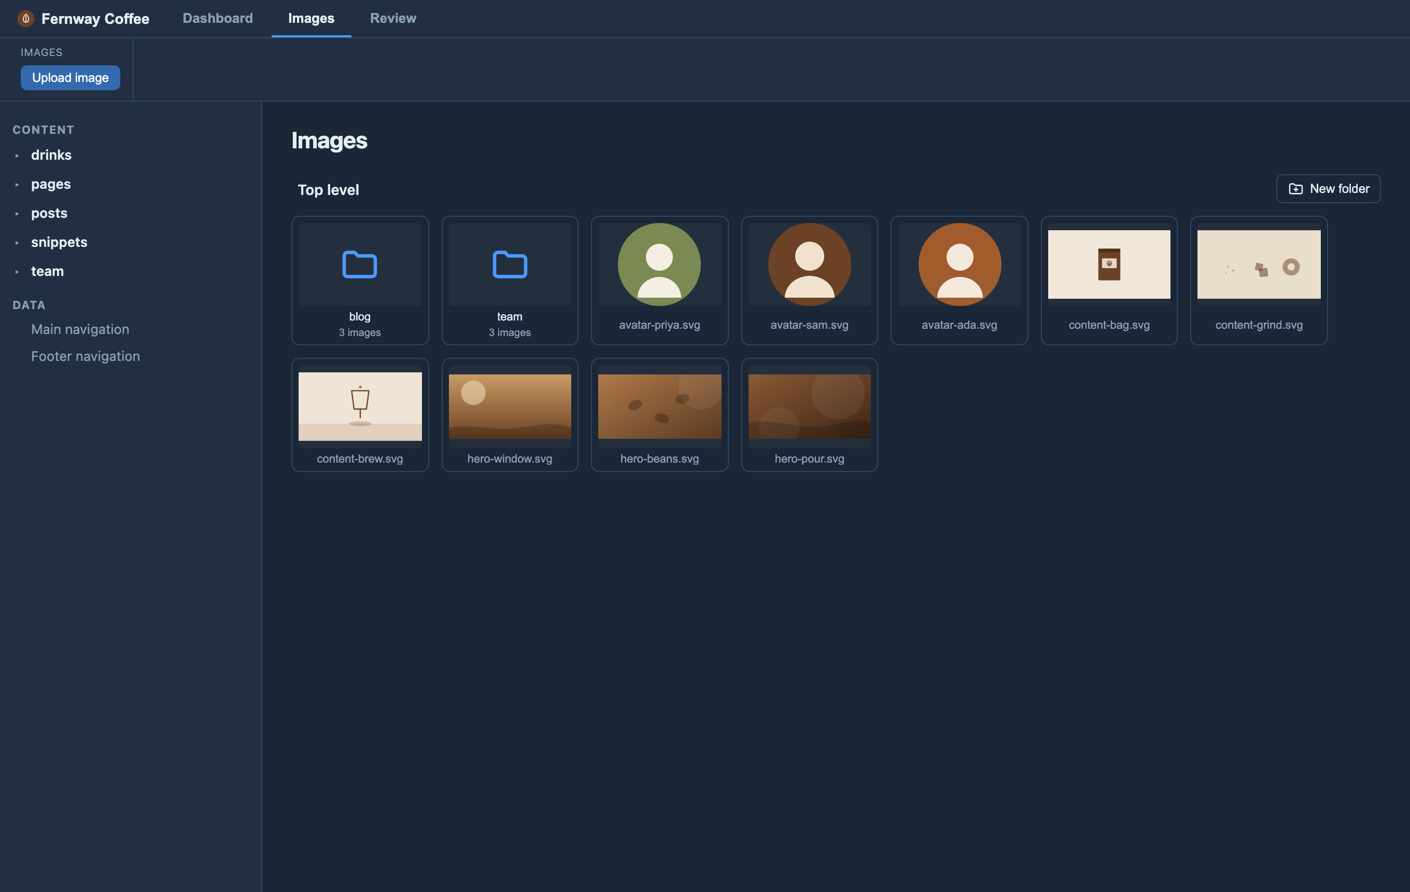The height and width of the screenshot is (892, 1410).
Task: Expand the snippets tree arrow
Action: [x=17, y=243]
